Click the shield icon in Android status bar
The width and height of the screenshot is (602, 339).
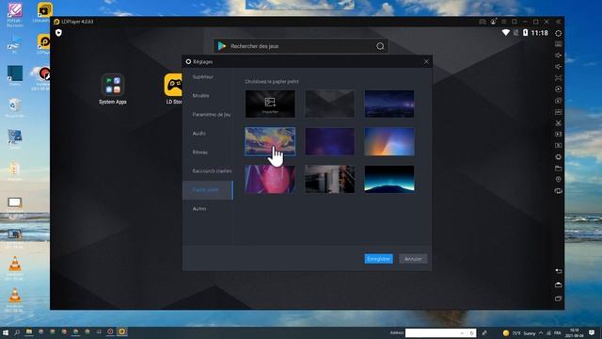pyautogui.click(x=58, y=33)
